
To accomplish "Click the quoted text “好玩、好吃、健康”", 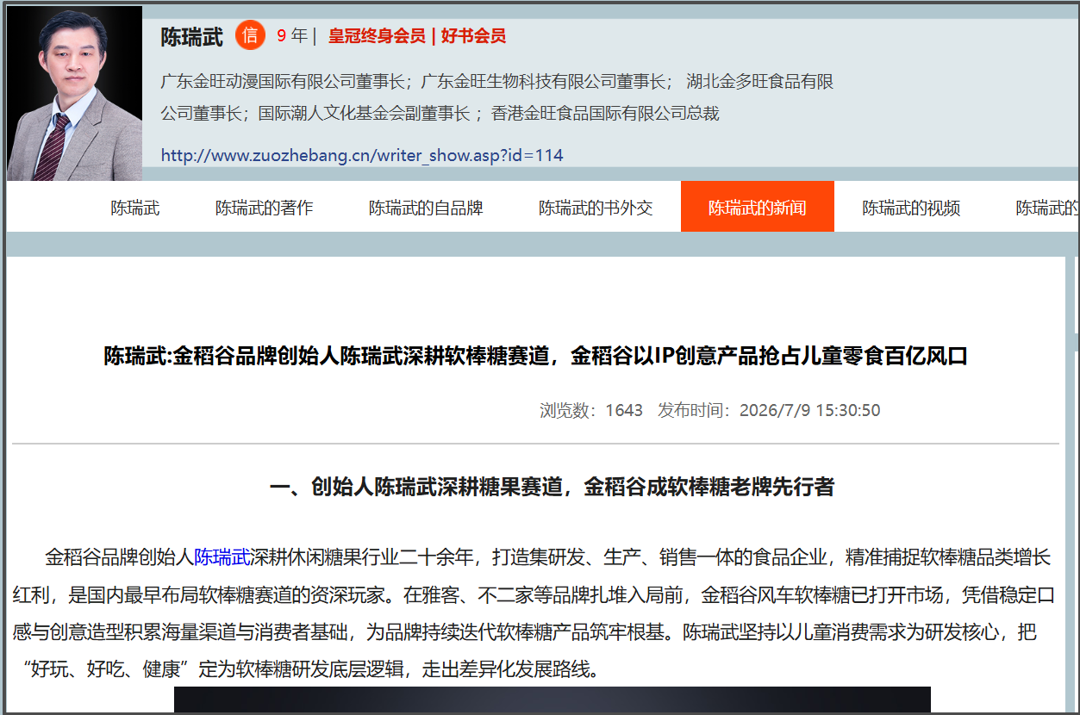I will [106, 669].
